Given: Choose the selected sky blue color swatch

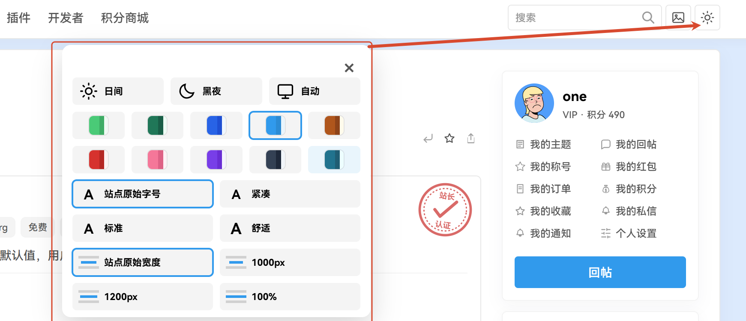Looking at the screenshot, I should coord(275,125).
